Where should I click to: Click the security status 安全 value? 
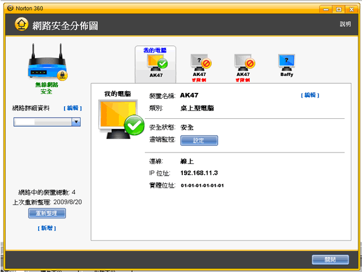pos(187,127)
